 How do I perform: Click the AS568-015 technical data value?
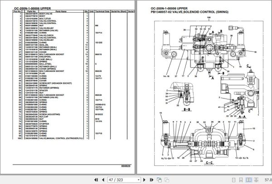point(100,104)
